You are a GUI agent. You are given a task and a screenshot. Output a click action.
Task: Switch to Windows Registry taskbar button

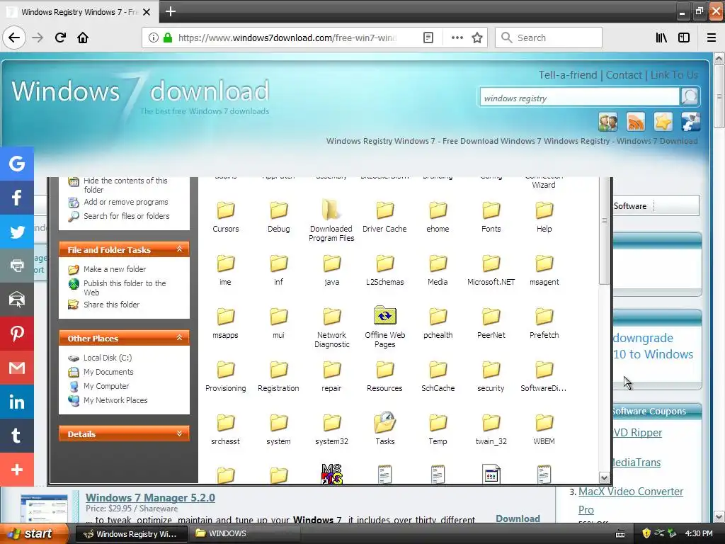pyautogui.click(x=131, y=533)
